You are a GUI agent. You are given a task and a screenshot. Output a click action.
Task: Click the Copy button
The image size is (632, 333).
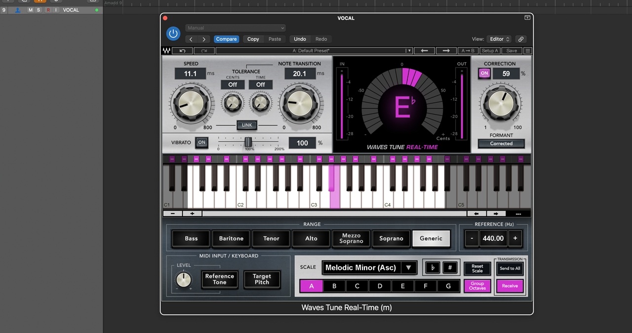coord(253,39)
